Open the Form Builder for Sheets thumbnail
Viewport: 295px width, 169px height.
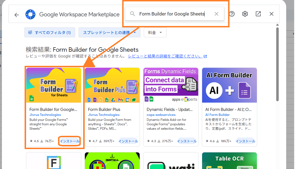pos(54,85)
